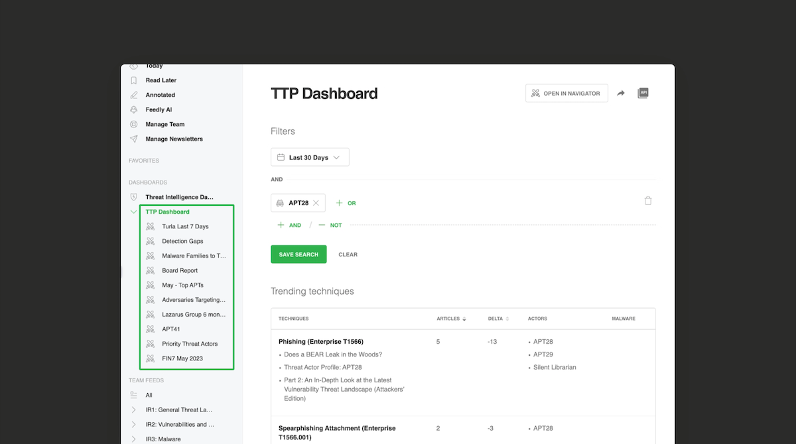Select the Annotated pencil icon

pos(134,94)
